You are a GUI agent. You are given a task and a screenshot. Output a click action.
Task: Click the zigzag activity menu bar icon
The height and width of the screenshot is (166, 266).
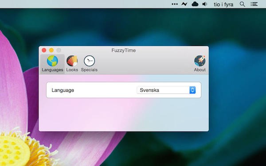[184, 4]
